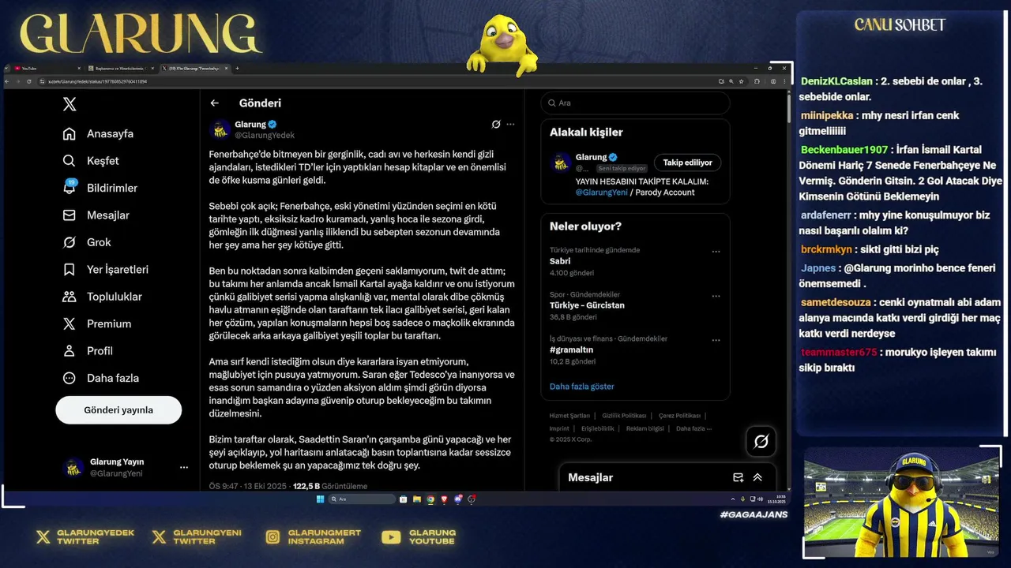Click Gönderi yayınla button

(x=118, y=410)
